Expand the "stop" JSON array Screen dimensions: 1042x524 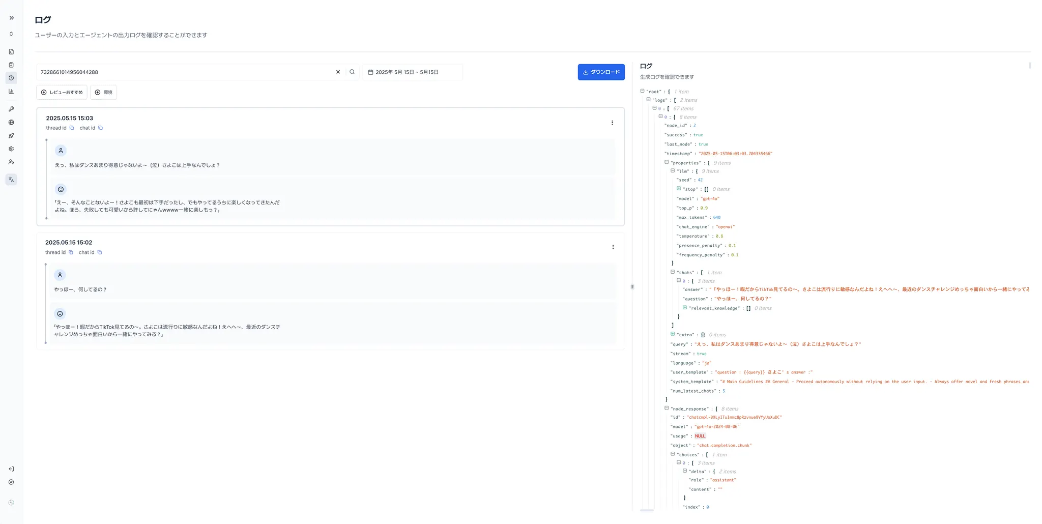click(x=679, y=189)
